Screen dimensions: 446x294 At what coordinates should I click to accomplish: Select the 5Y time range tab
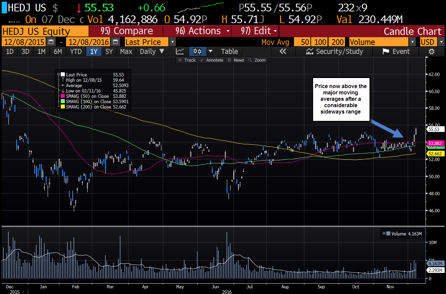point(109,52)
